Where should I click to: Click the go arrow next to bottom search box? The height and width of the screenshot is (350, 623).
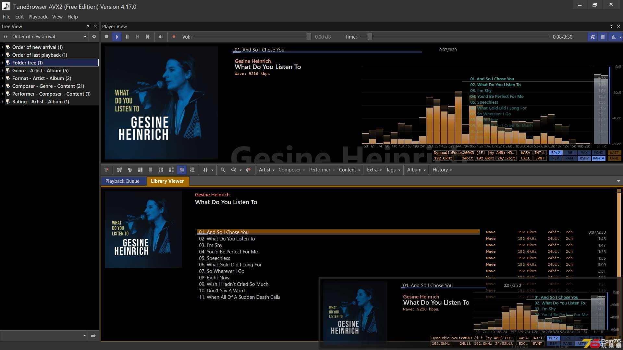coord(93,336)
